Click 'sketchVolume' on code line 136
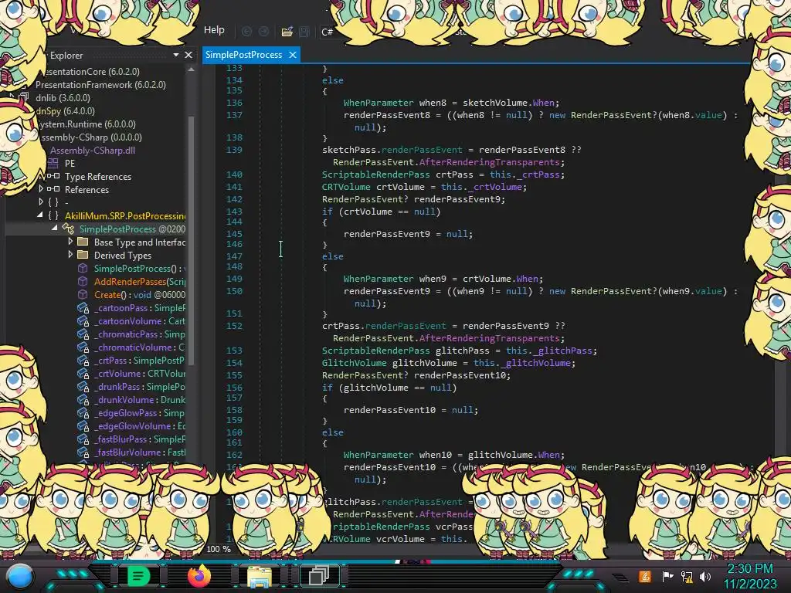Screen dimensions: 791x593 [x=495, y=103]
